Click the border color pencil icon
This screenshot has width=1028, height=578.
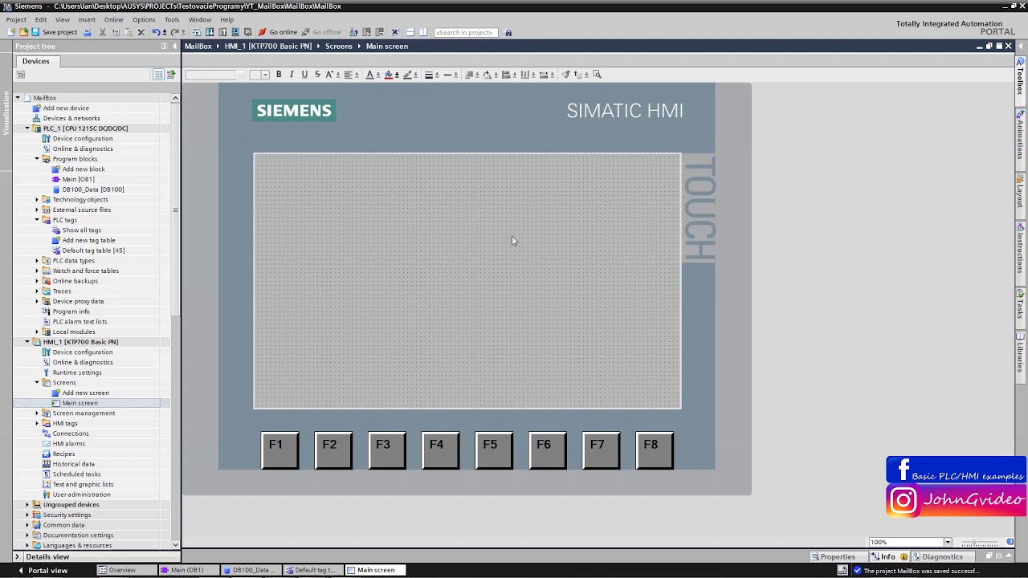click(407, 75)
